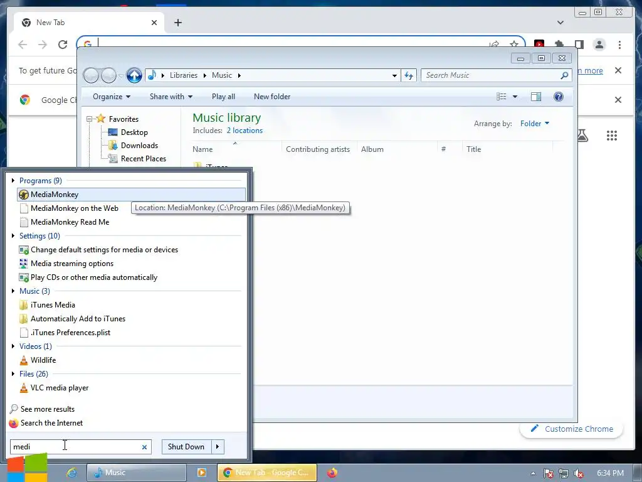Open the Wildlife video result
The height and width of the screenshot is (482, 642).
point(38,360)
